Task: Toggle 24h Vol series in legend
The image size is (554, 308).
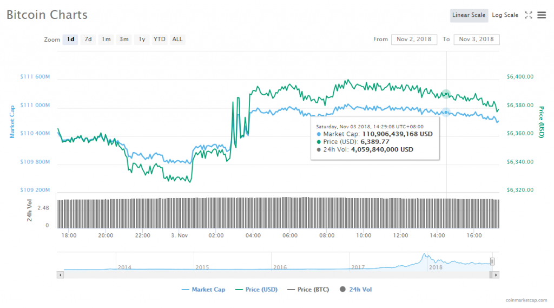Action: coord(356,290)
